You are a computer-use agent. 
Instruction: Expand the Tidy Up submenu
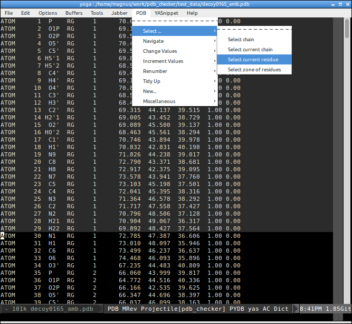(x=175, y=81)
